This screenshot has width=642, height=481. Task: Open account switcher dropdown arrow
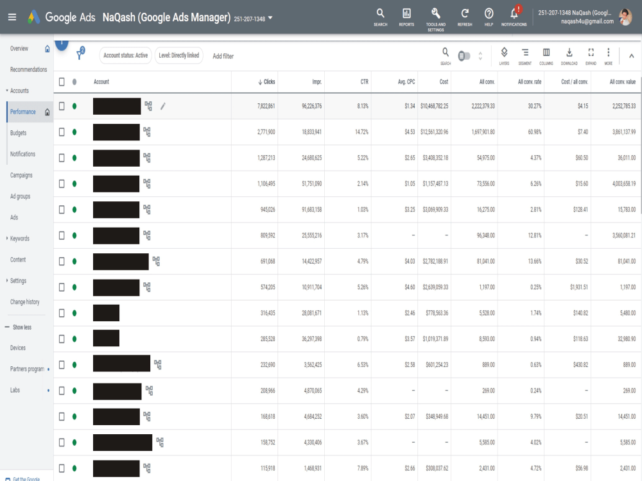click(x=270, y=18)
